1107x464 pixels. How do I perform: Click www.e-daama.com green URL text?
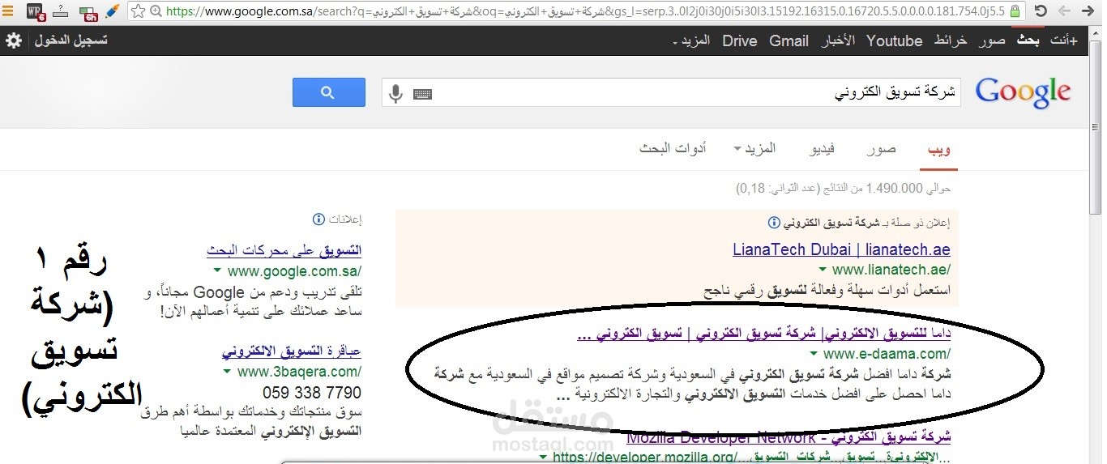[x=887, y=354]
